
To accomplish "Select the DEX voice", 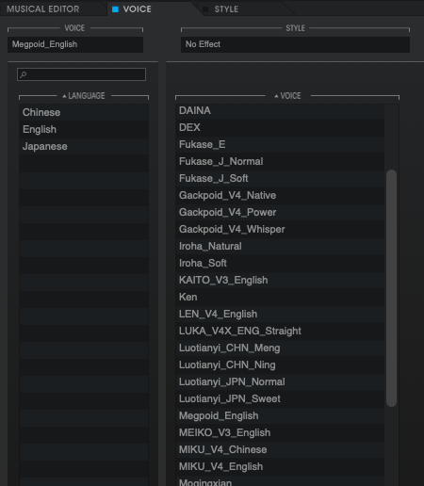I will (280, 127).
